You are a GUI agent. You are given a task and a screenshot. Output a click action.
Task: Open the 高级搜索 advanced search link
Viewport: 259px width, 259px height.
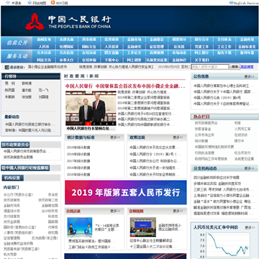(247, 67)
